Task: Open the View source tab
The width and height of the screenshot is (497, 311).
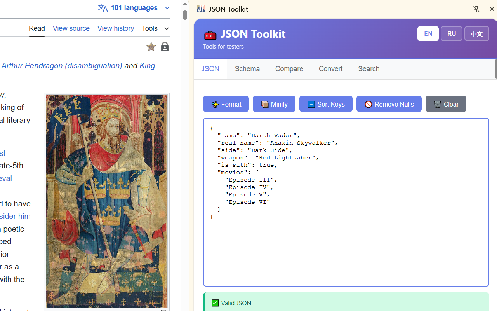Action: point(71,28)
